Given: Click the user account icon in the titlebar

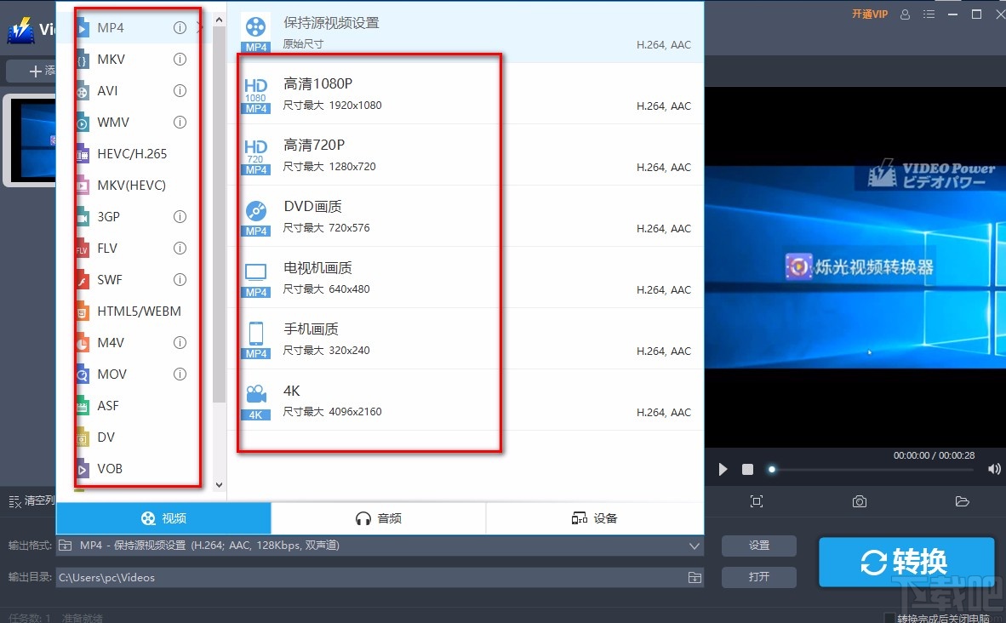Looking at the screenshot, I should [905, 14].
